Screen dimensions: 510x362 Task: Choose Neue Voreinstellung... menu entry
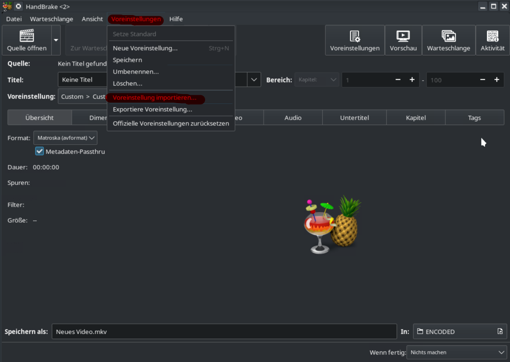click(171, 48)
